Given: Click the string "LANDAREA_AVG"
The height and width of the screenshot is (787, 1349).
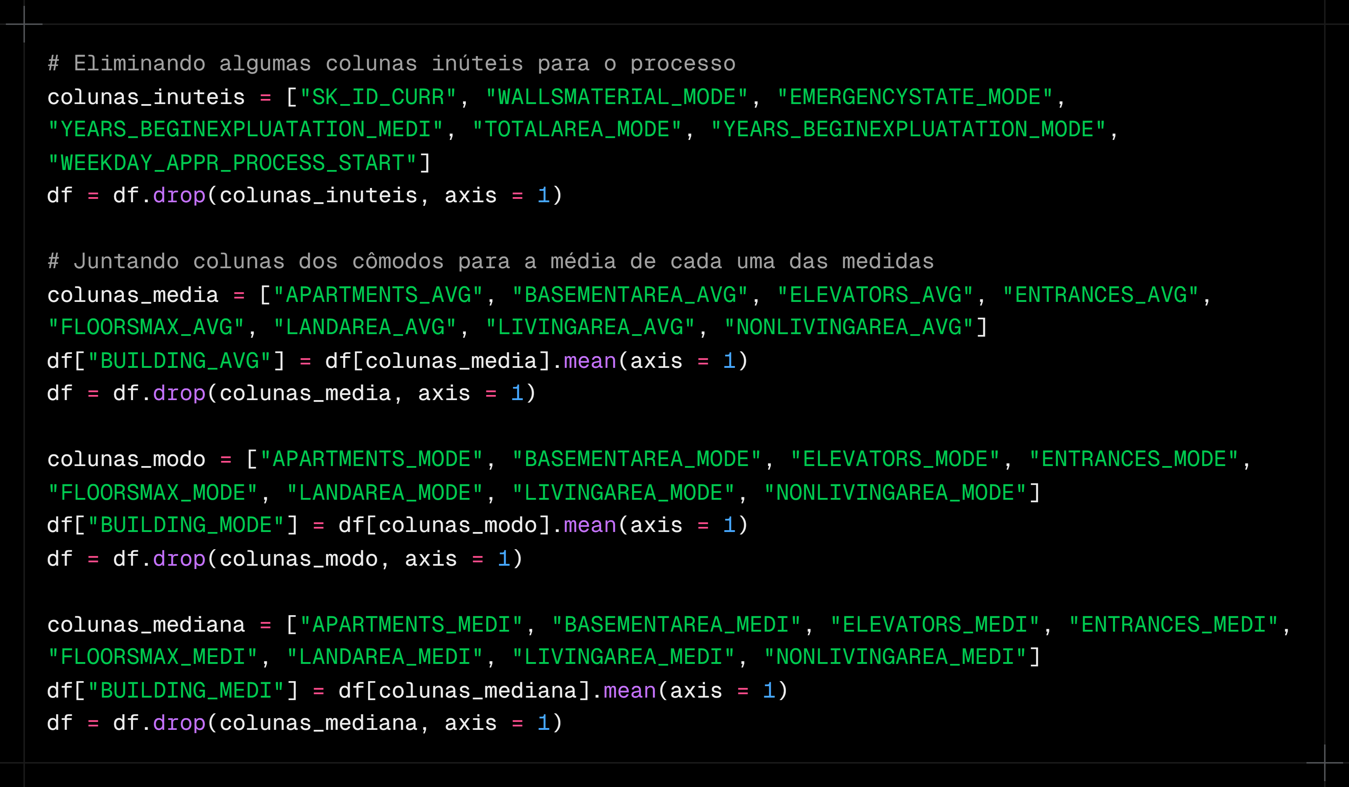Looking at the screenshot, I should coord(365,328).
